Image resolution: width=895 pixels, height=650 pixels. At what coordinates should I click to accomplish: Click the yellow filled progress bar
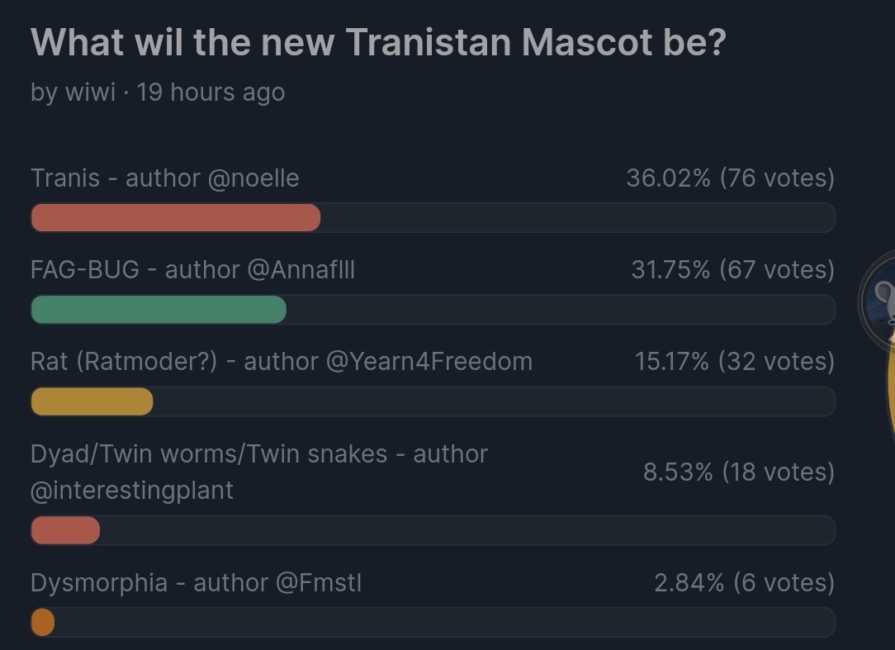pos(92,401)
